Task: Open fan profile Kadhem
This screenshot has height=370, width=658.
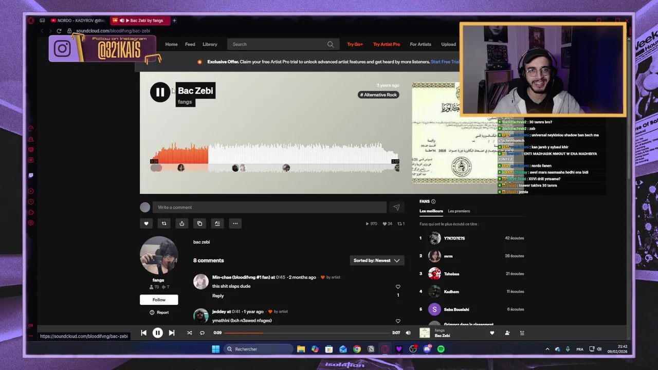Action: point(451,292)
